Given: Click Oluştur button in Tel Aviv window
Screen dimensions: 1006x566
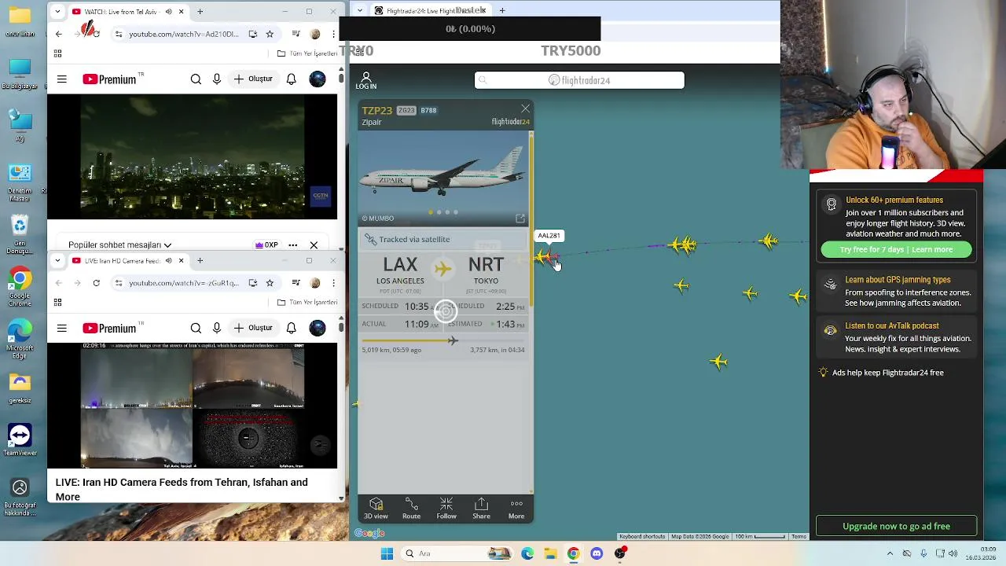Looking at the screenshot, I should click(253, 79).
